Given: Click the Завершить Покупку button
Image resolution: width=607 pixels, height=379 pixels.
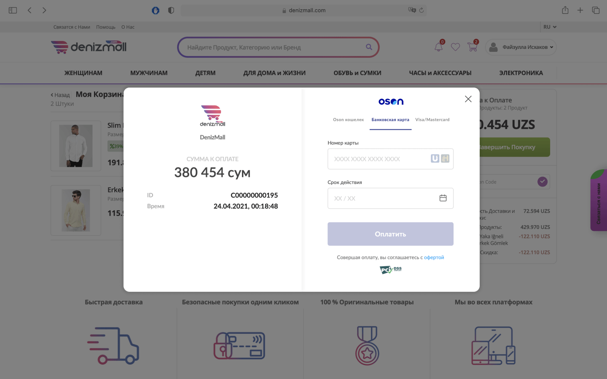Looking at the screenshot, I should click(515, 147).
